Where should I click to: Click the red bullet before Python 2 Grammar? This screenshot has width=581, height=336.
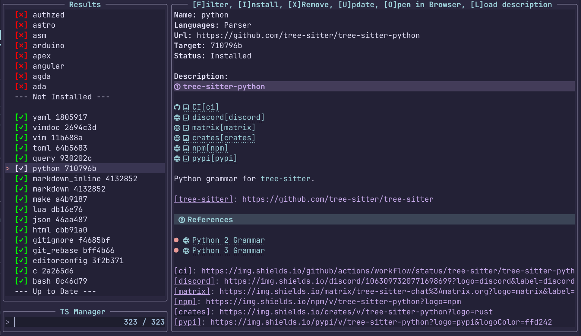pyautogui.click(x=176, y=240)
